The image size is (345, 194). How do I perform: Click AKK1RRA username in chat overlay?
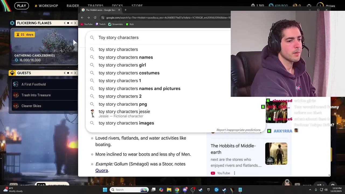pos(283,131)
